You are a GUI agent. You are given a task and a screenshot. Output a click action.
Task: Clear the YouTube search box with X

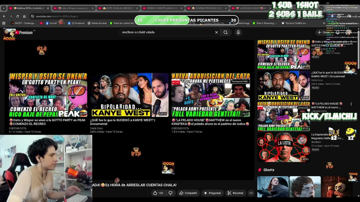pyautogui.click(x=217, y=32)
